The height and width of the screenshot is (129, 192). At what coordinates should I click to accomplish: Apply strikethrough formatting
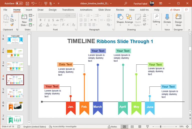click(57, 20)
